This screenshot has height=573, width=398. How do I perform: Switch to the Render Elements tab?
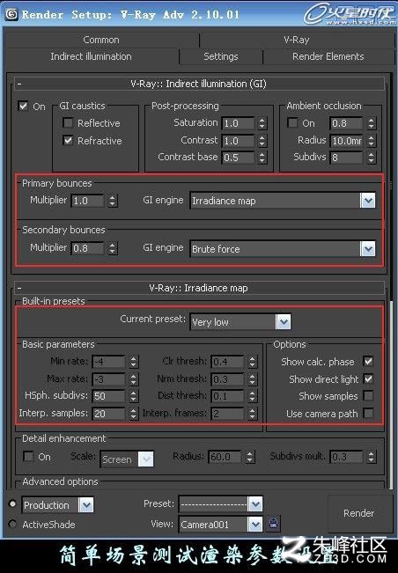[x=328, y=56]
